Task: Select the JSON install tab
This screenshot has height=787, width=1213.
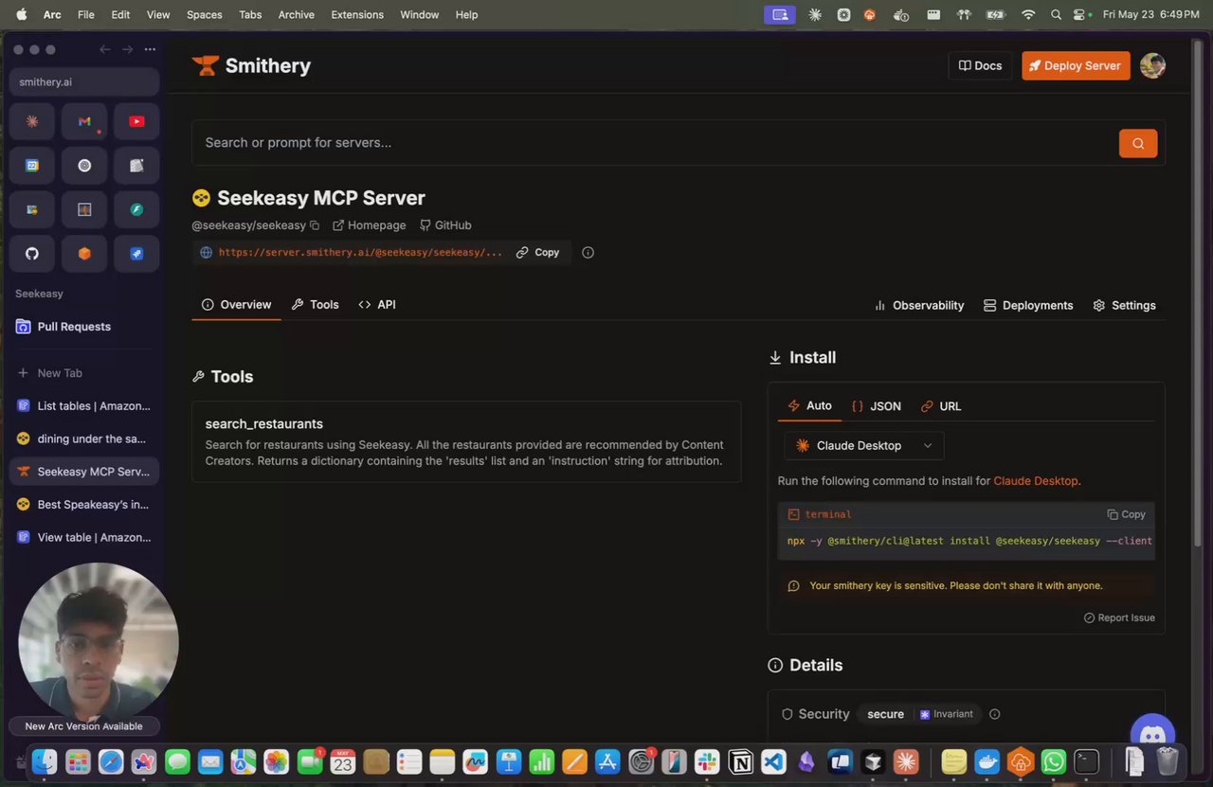Action: tap(877, 405)
